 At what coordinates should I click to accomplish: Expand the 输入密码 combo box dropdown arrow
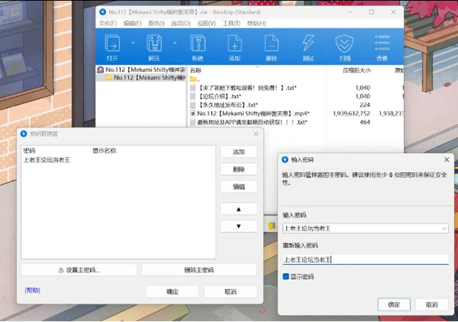point(445,229)
